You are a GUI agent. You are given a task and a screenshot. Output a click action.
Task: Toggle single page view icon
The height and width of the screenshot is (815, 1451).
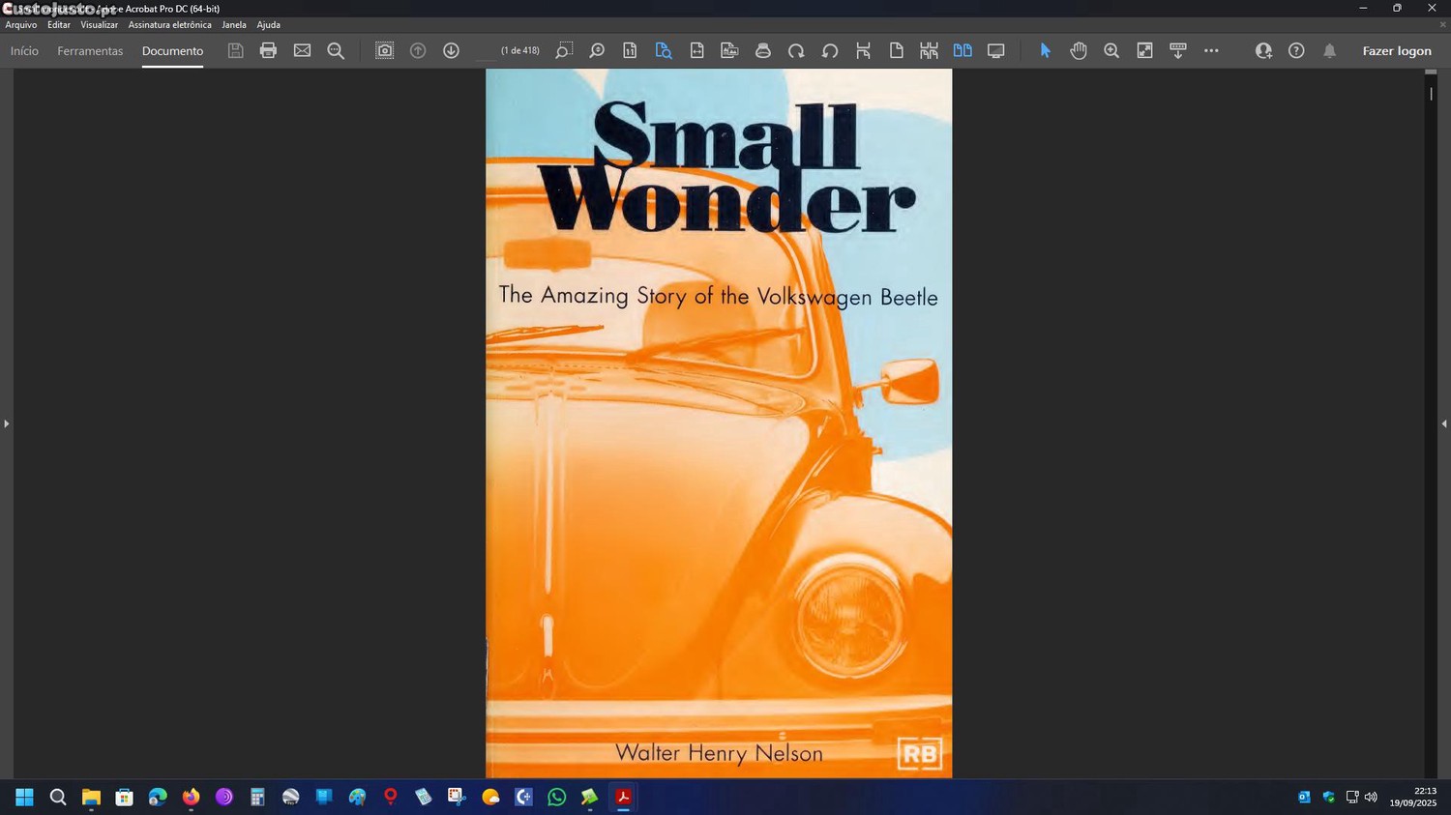coord(896,50)
